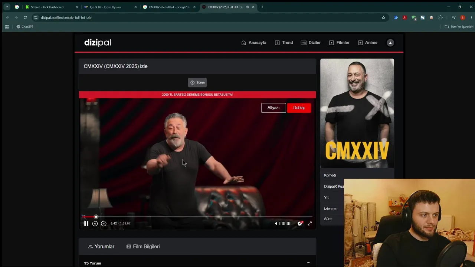This screenshot has height=267, width=475.
Task: Close the Kick Dashboard tab
Action: 77,7
